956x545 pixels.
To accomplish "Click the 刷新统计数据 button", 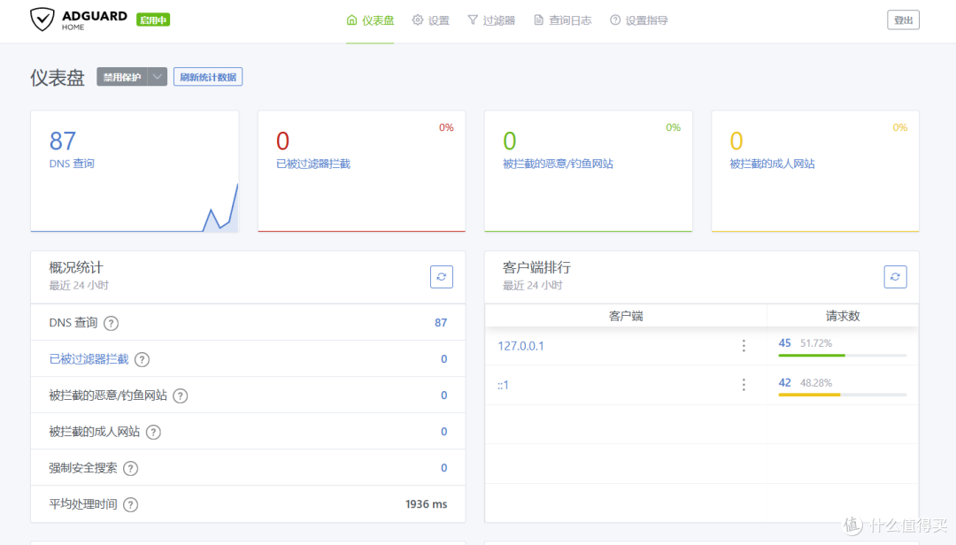I will (x=208, y=77).
